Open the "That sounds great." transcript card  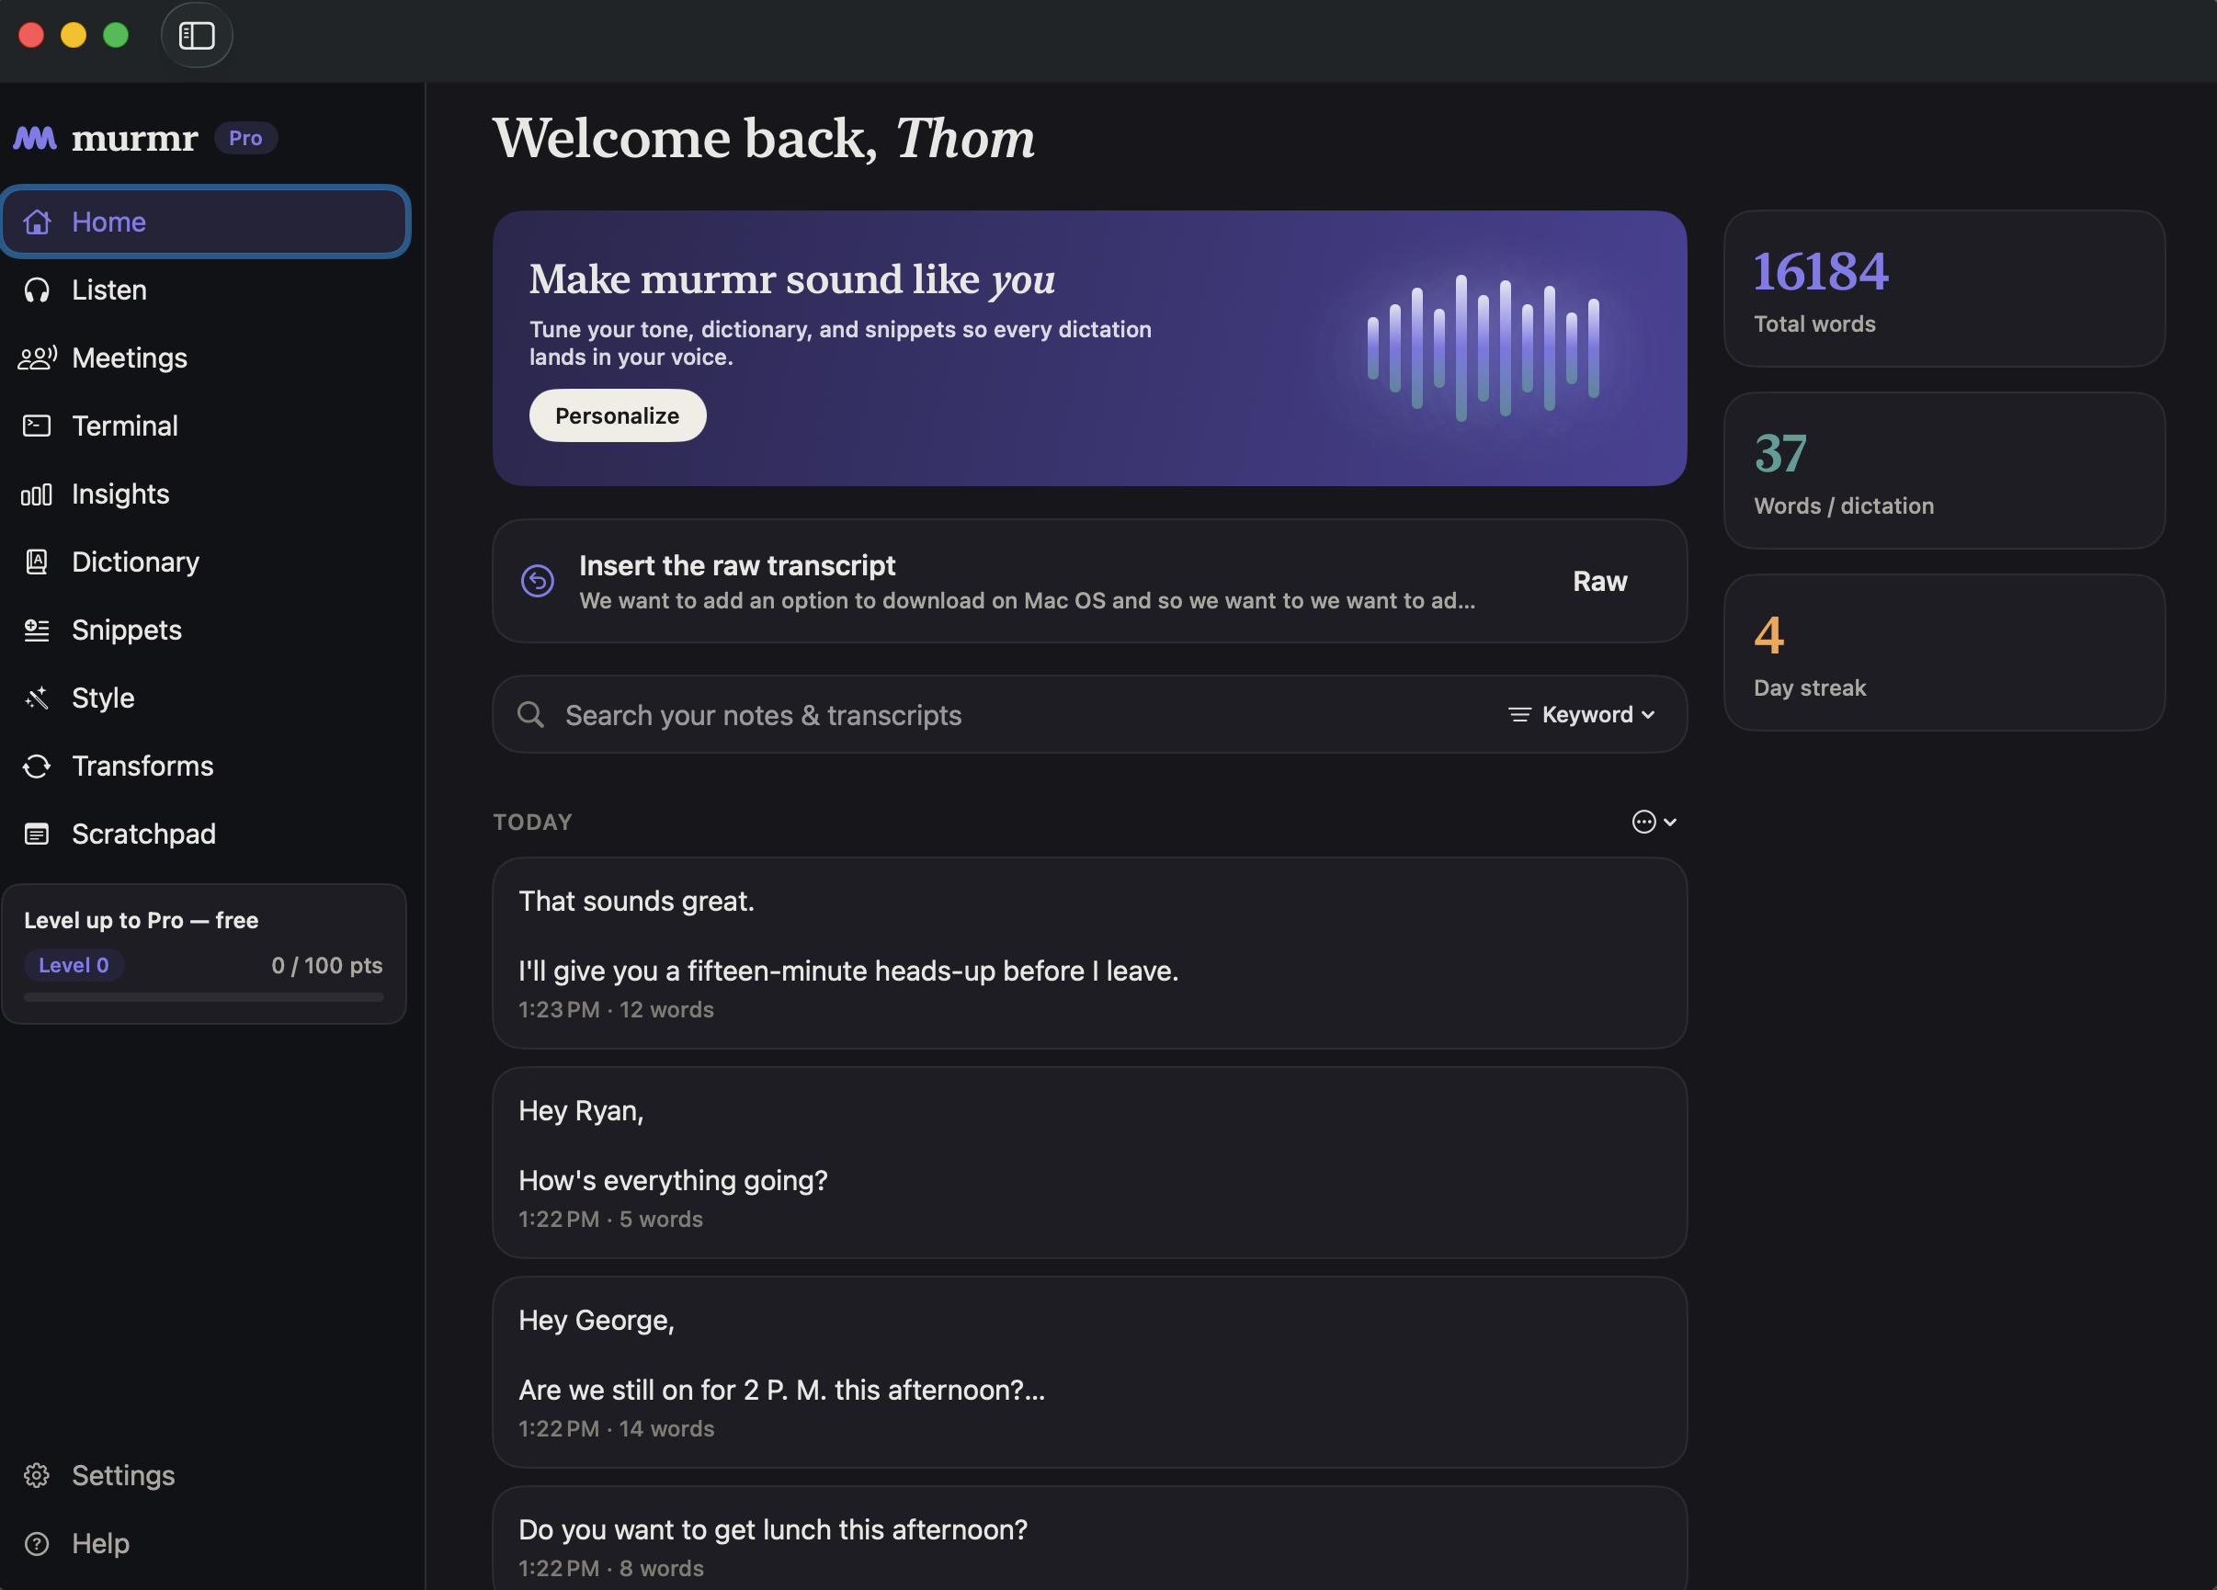(1089, 953)
